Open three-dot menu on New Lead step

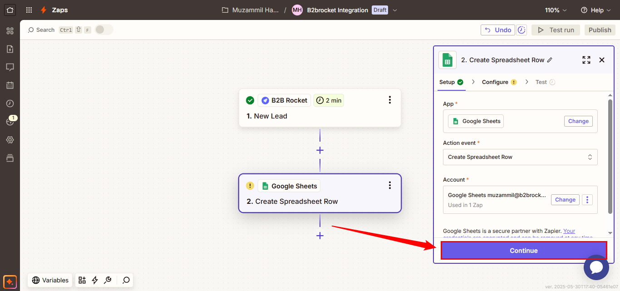(x=389, y=100)
